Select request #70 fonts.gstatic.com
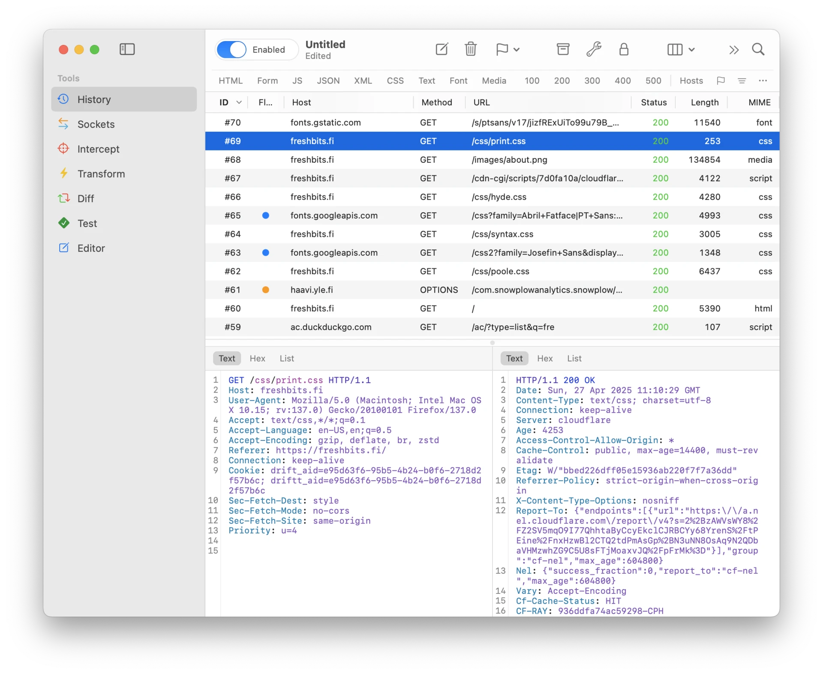The image size is (823, 674). point(492,123)
